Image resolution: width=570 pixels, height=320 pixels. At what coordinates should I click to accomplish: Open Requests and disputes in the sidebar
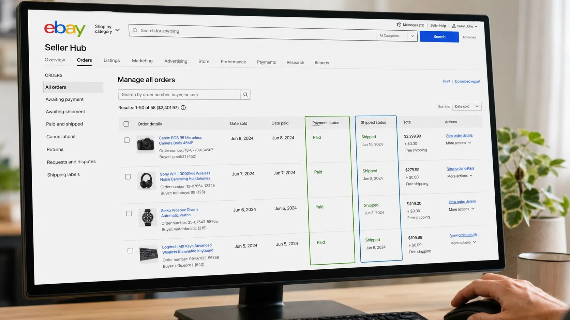point(71,162)
